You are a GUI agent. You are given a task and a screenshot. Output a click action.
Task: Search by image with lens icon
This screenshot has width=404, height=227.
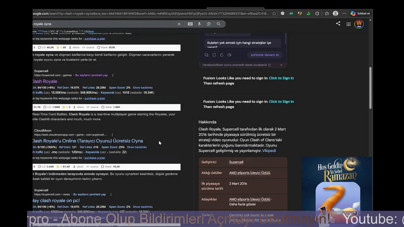pyautogui.click(x=209, y=24)
